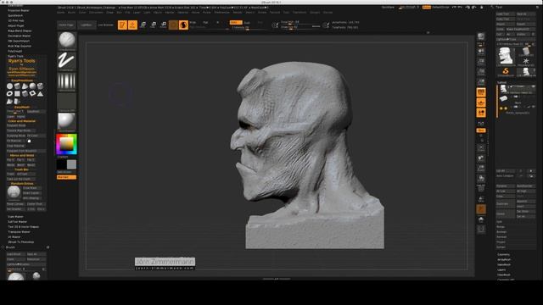Open the Document menu
The width and height of the screenshot is (543, 305).
click(x=96, y=13)
